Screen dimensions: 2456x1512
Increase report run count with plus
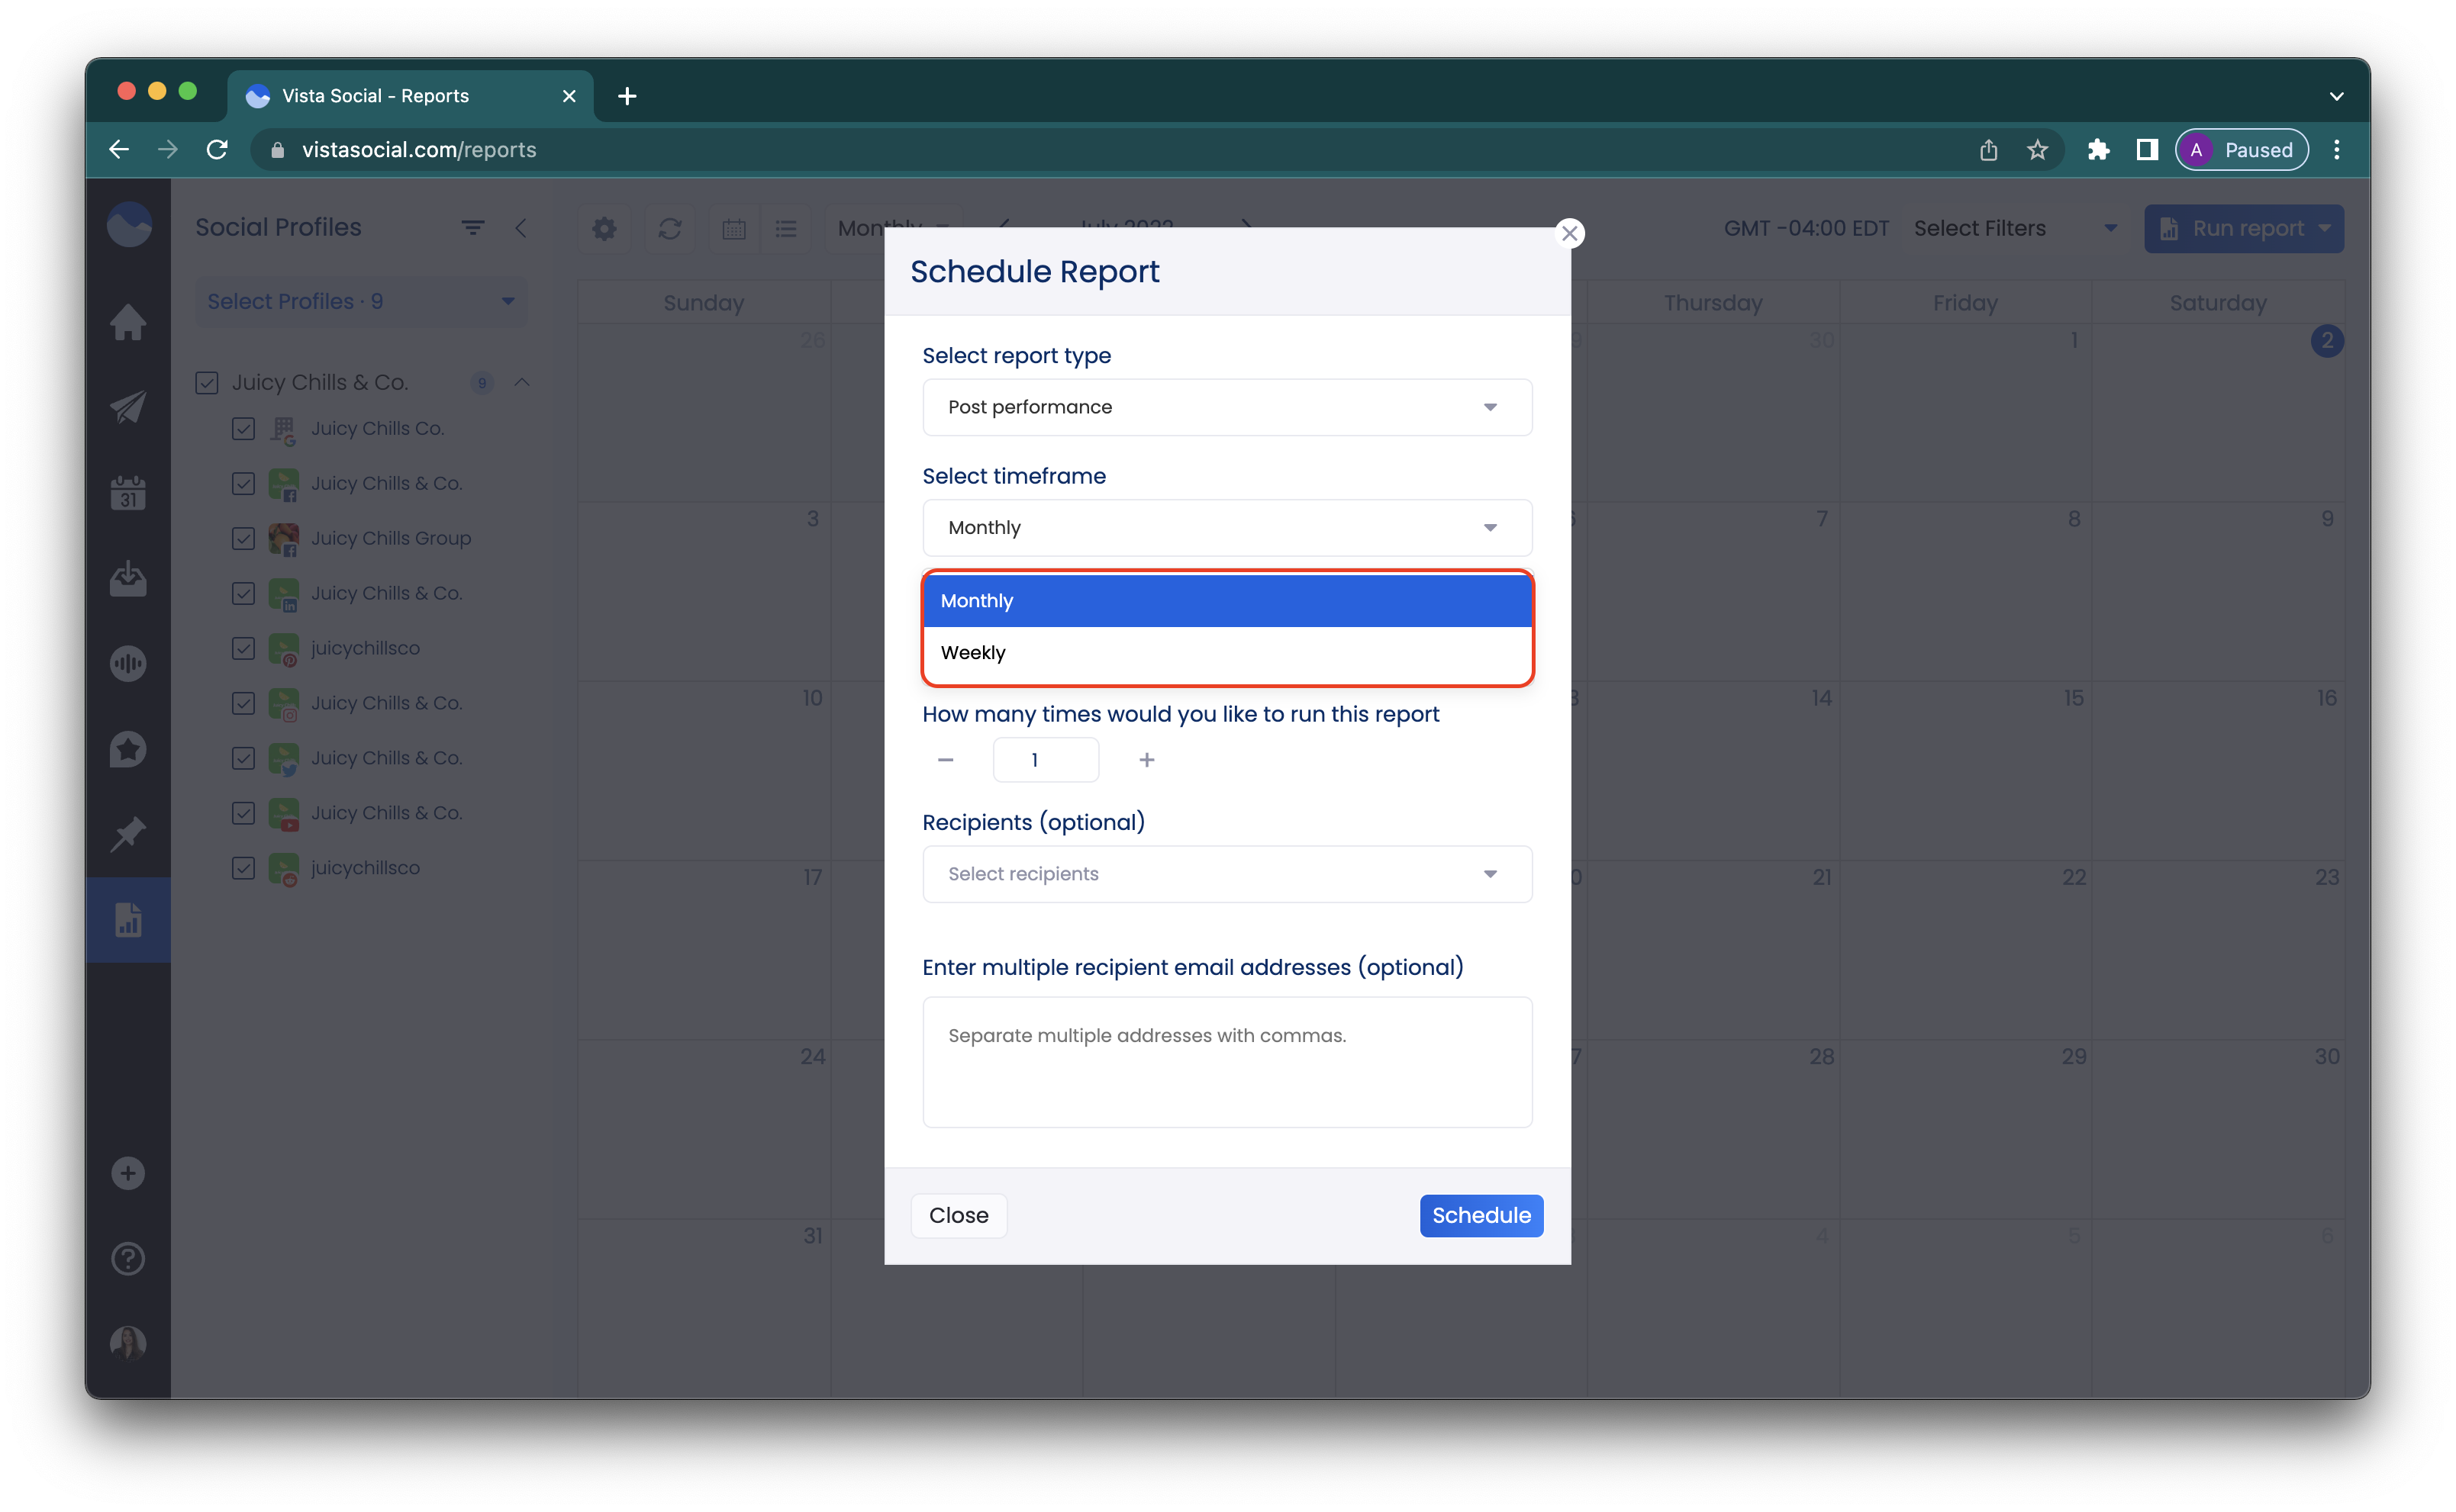[1146, 760]
